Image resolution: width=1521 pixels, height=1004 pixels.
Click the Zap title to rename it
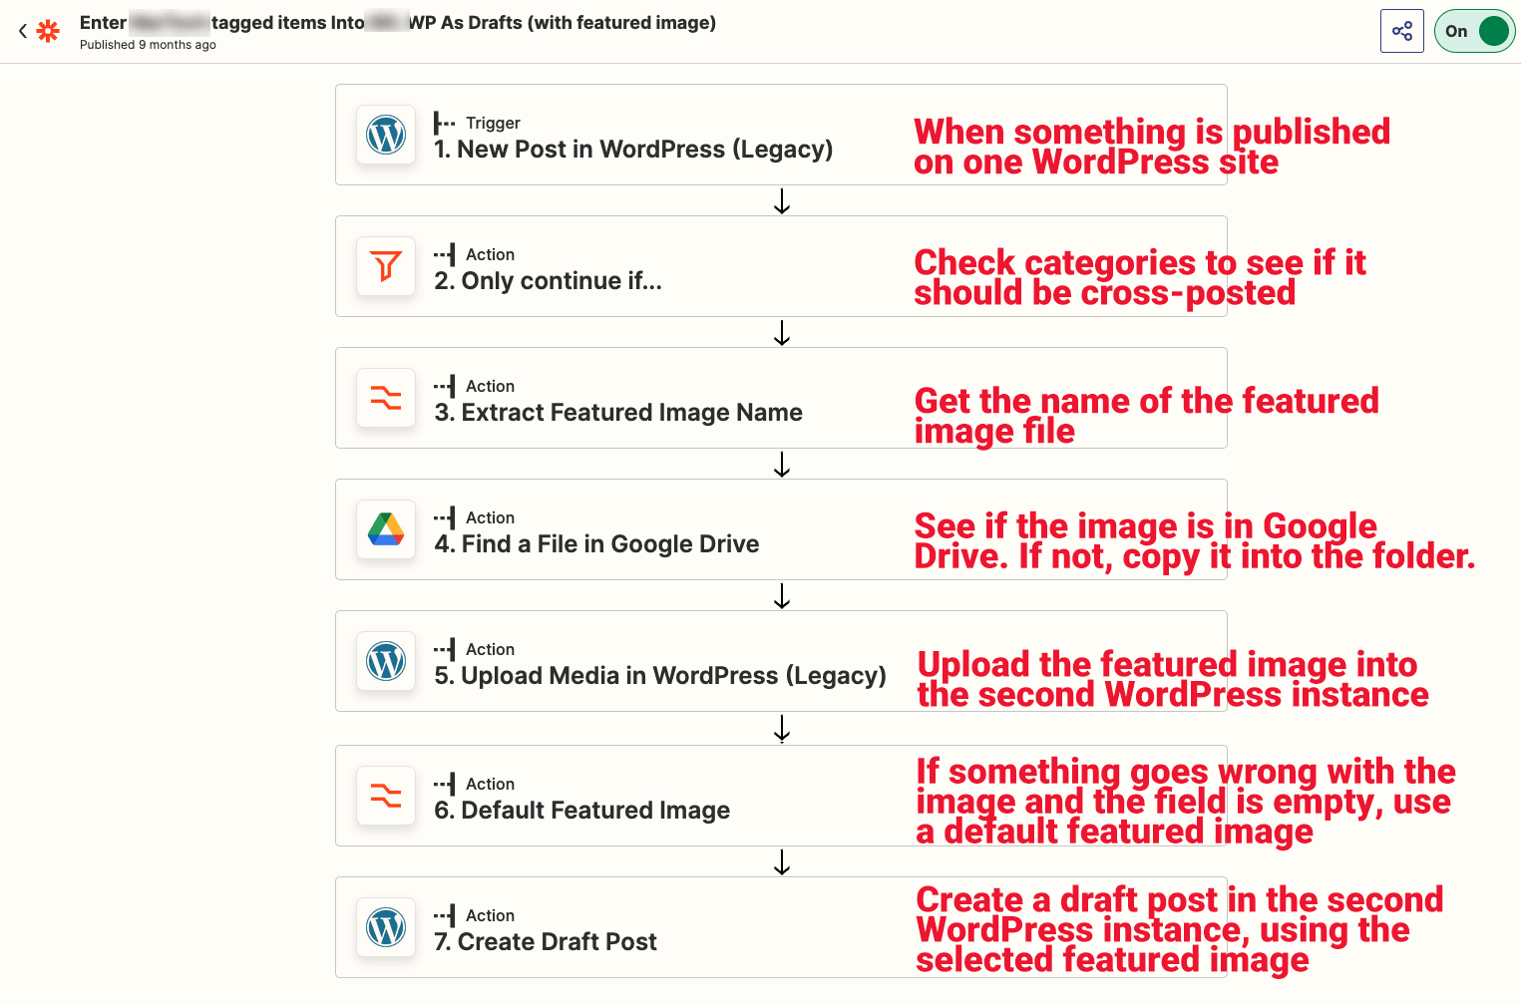tap(397, 23)
